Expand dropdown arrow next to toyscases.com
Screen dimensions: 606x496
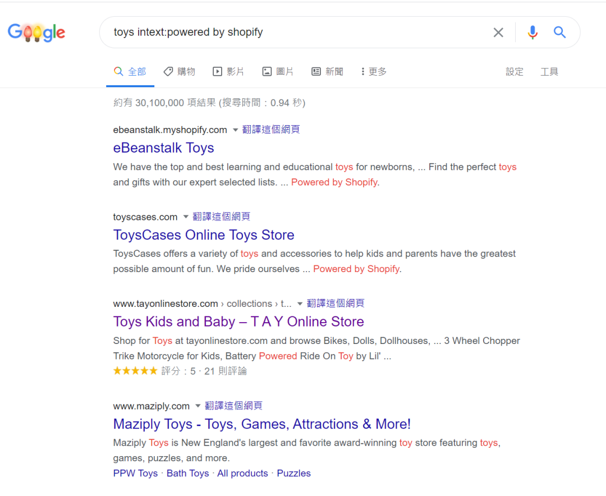click(186, 217)
